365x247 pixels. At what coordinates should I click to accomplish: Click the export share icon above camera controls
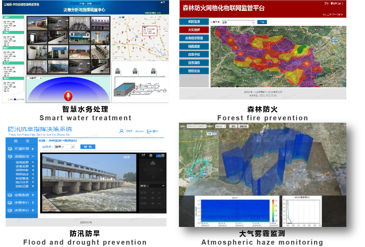coord(143,156)
